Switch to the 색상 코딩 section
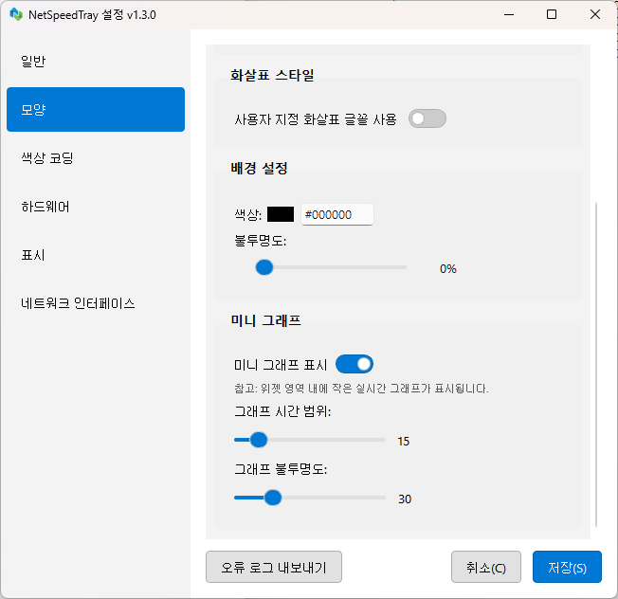618x599 pixels. (96, 158)
